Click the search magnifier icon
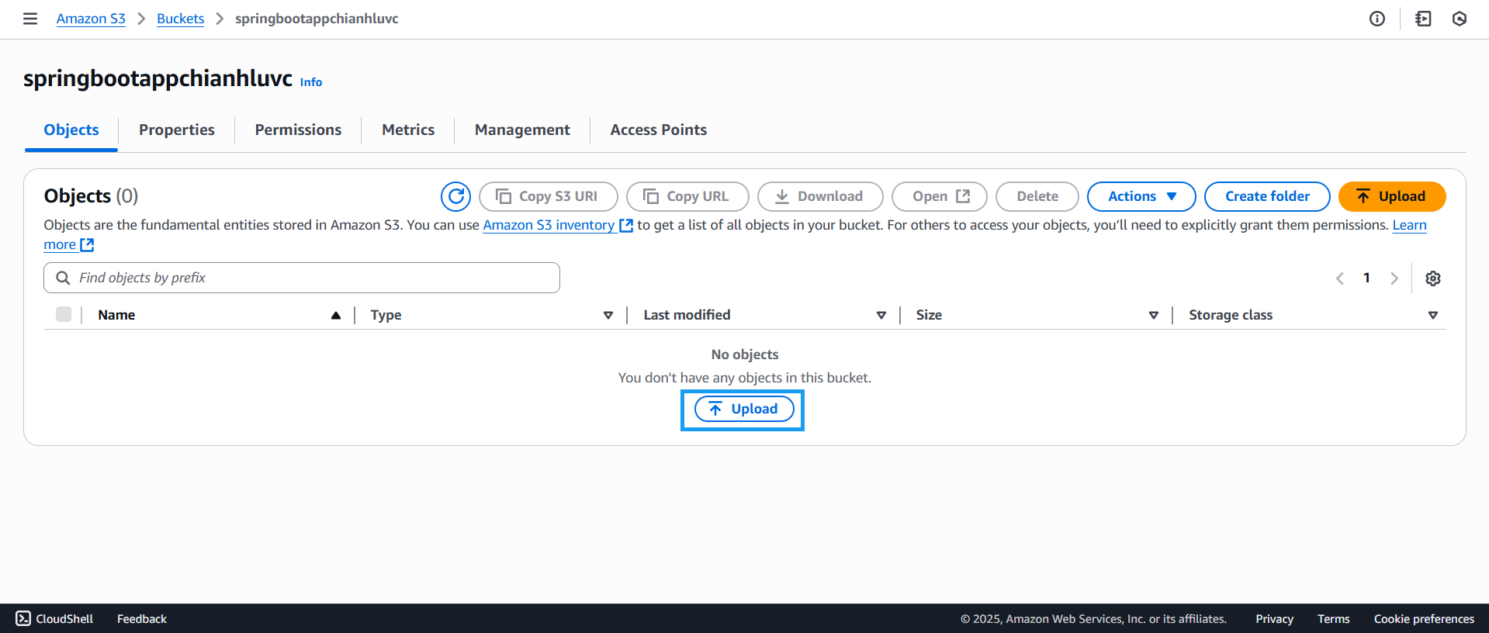Viewport: 1489px width, 633px height. point(64,278)
